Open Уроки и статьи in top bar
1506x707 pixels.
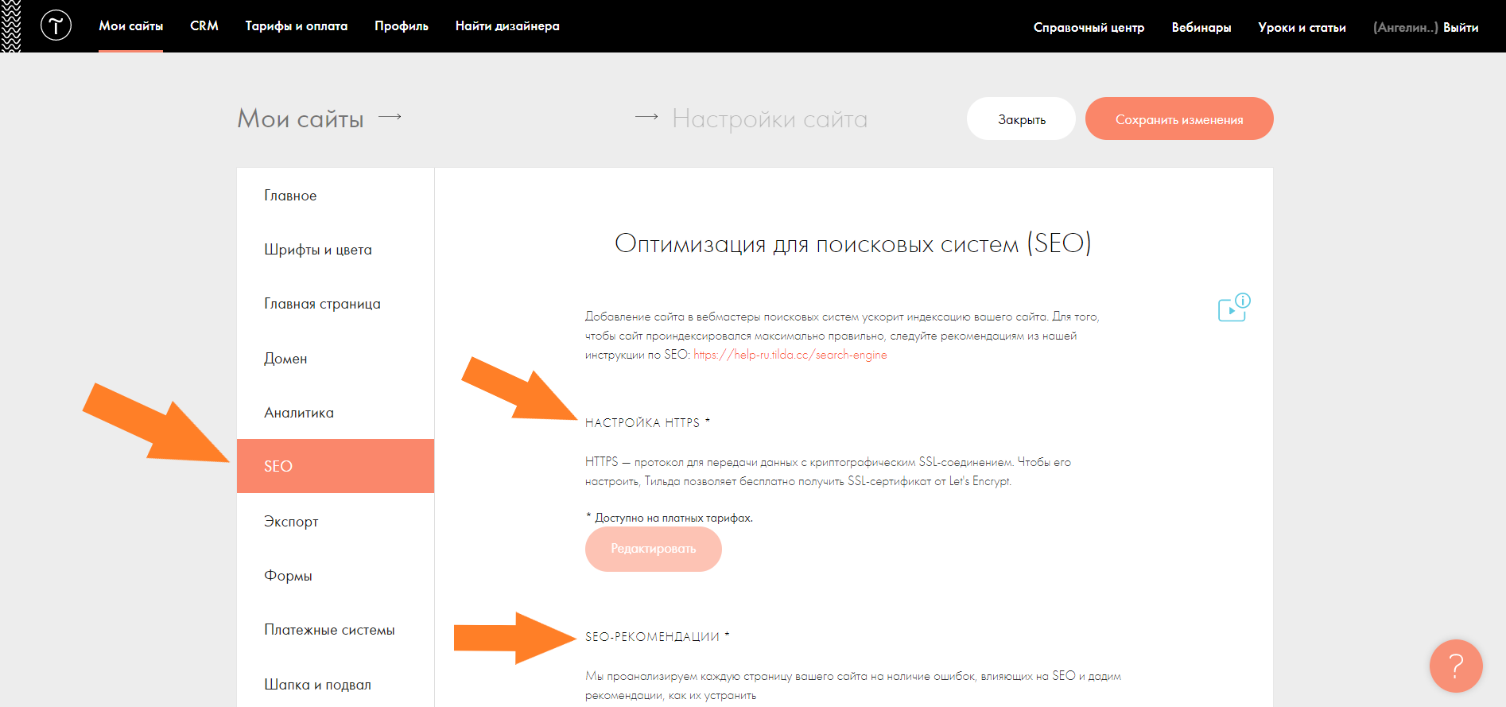click(x=1302, y=28)
